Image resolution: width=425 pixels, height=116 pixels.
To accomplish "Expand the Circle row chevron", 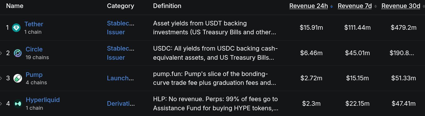I will [x=1, y=53].
